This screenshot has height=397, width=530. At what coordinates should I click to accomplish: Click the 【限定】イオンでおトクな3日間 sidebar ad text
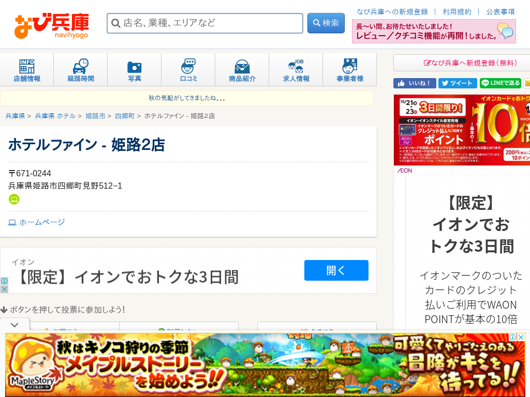pos(471,224)
